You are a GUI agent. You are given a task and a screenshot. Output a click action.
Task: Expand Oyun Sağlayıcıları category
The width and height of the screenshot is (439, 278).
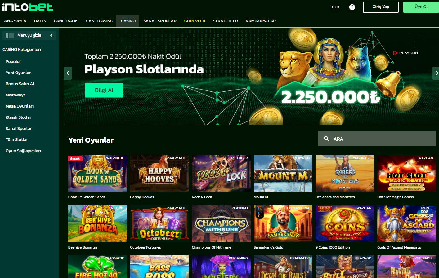tap(23, 151)
